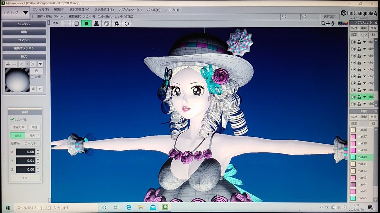
Task: Click the circular-arrows refresh icon in viewport toolbar
Action: click(x=127, y=23)
